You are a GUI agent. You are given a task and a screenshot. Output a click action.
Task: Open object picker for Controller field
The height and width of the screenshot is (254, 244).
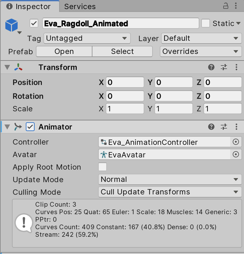[236, 142]
